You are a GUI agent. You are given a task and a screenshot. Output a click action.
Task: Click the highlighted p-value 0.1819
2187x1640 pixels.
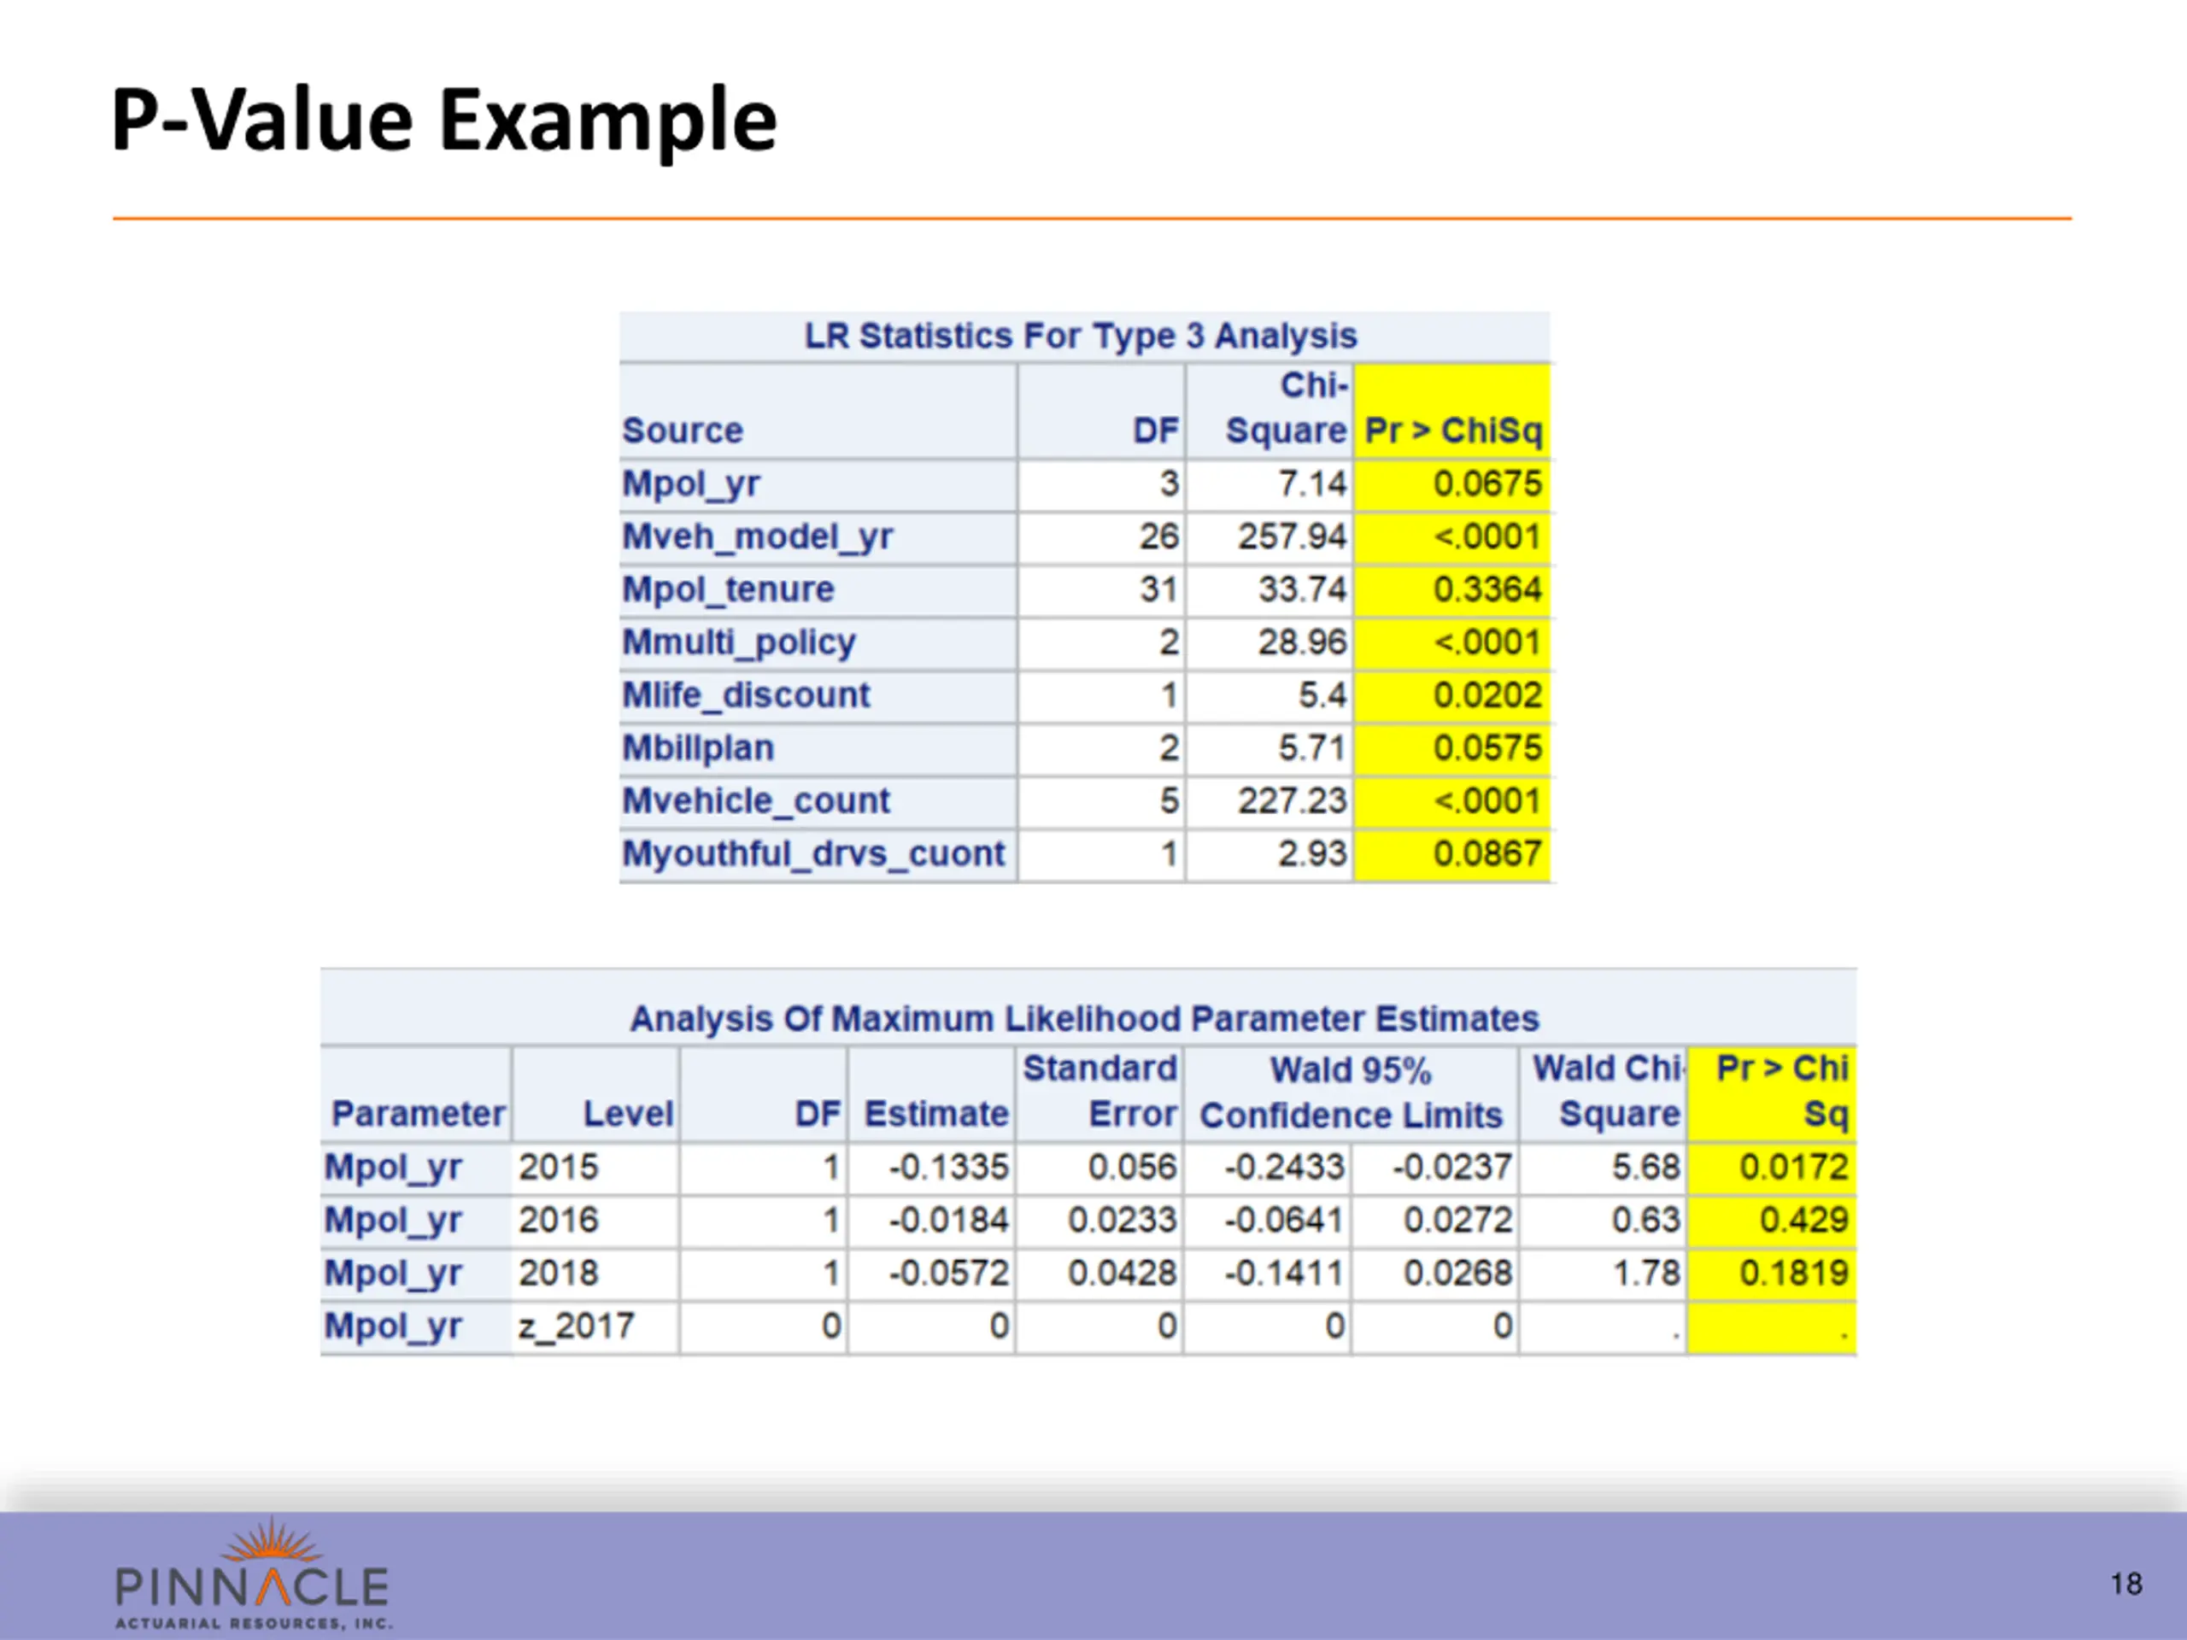point(1793,1274)
